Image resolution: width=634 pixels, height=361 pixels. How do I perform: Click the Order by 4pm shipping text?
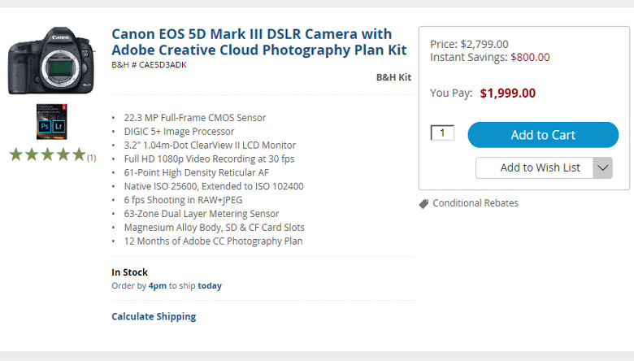(x=166, y=285)
